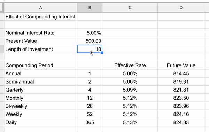Click the future value 821.81 cell
Screen dimensions: 209x132
(x=181, y=90)
